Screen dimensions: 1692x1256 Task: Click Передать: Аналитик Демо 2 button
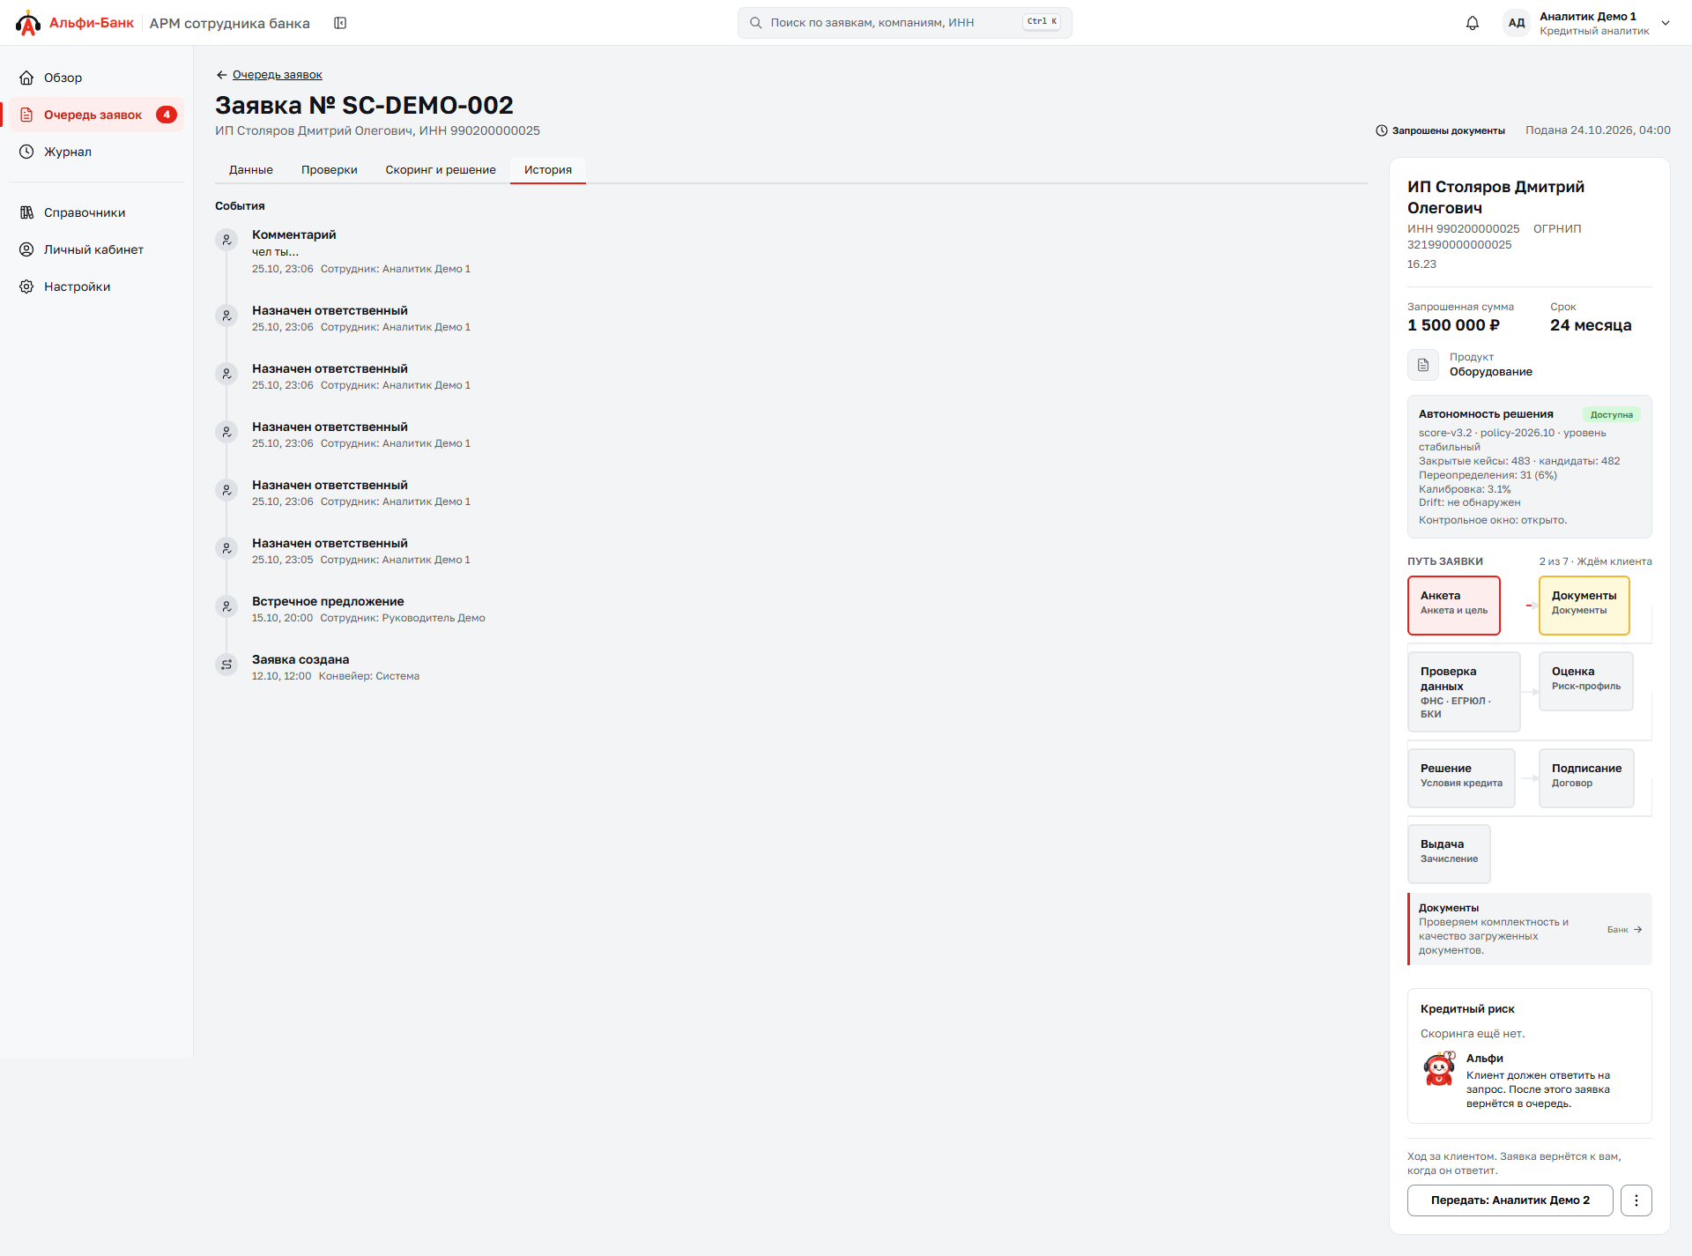point(1510,1200)
